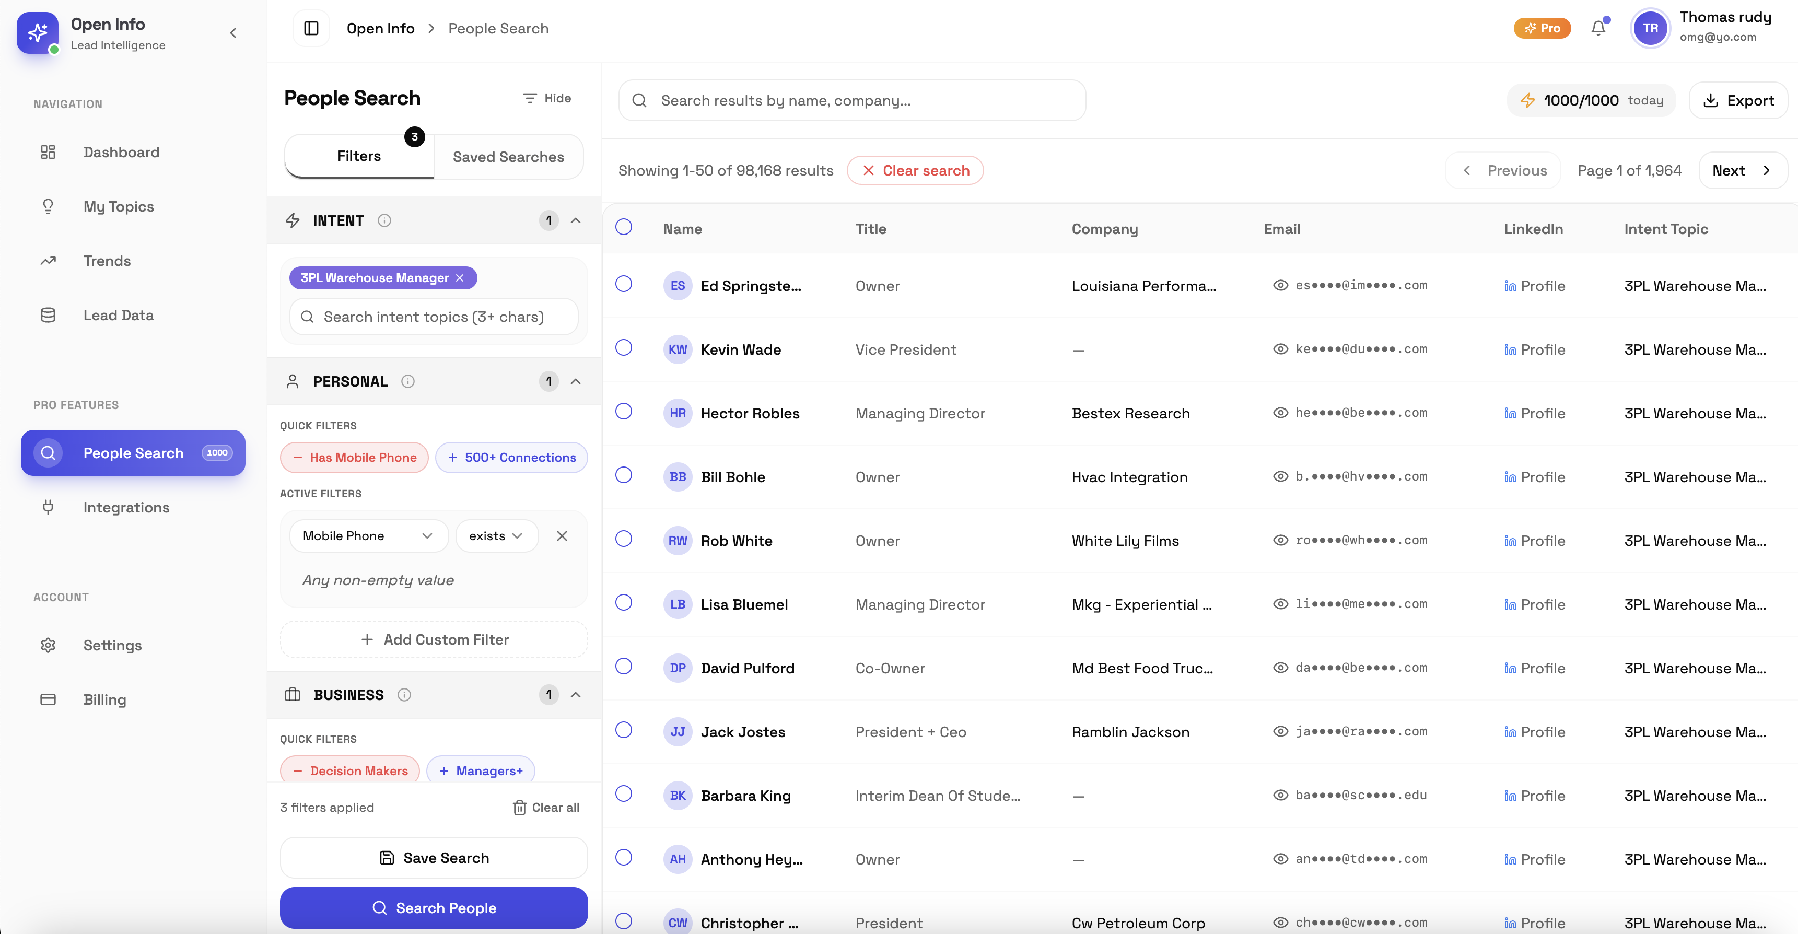The image size is (1798, 934).
Task: Open Lead Data in the navigation
Action: 118,315
